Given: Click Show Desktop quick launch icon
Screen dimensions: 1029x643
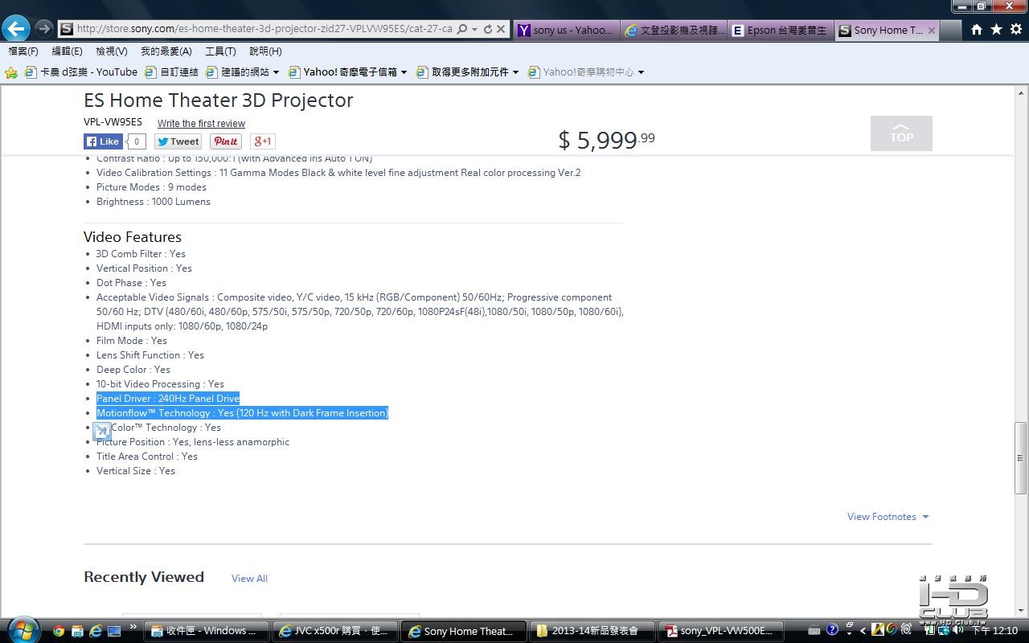Looking at the screenshot, I should [x=114, y=631].
